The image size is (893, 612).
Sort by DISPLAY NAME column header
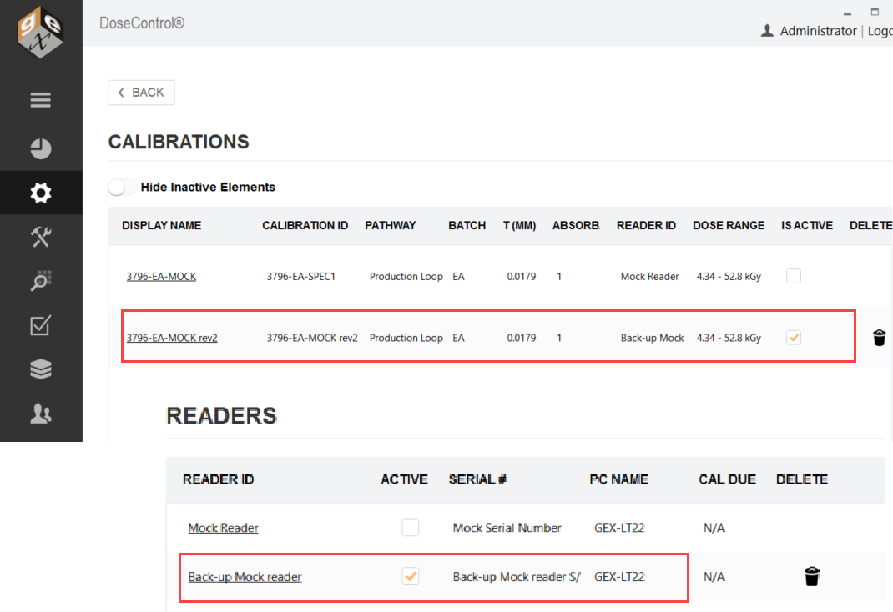(x=161, y=225)
